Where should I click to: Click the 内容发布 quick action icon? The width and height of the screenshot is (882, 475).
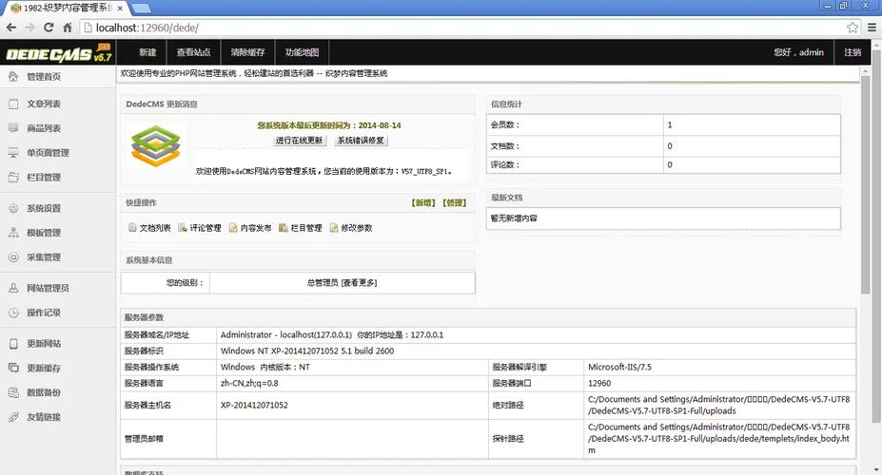point(233,227)
